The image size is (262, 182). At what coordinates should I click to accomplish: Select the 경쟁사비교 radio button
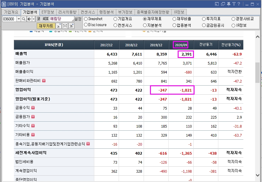point(233,19)
